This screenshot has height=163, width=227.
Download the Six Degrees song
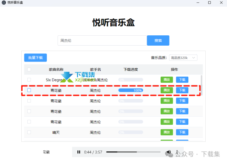click(x=182, y=80)
